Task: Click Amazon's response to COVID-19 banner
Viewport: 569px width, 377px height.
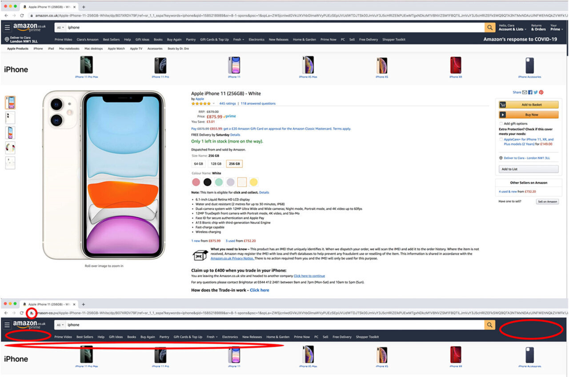Action: point(520,39)
